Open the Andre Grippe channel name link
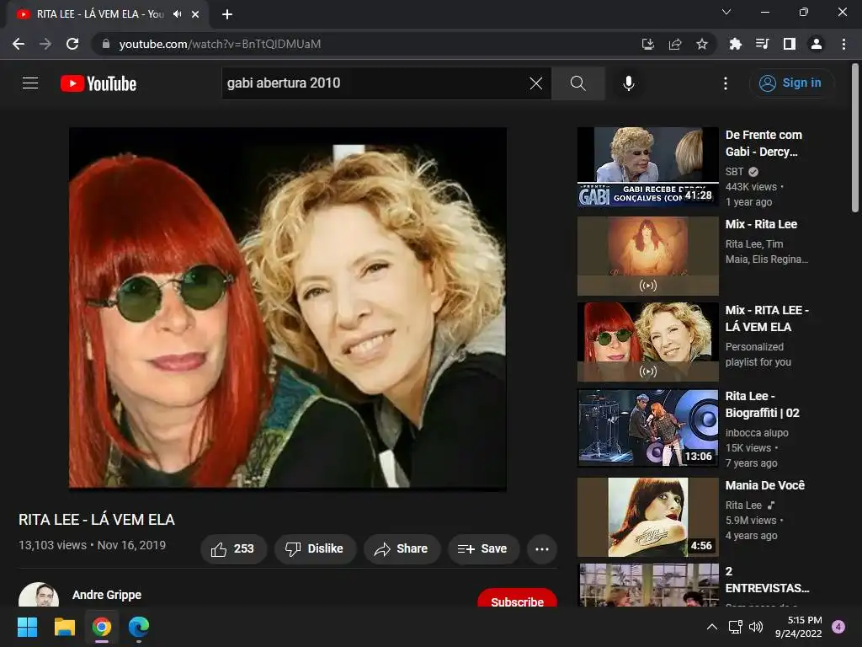Viewport: 862px width, 647px height. tap(107, 595)
